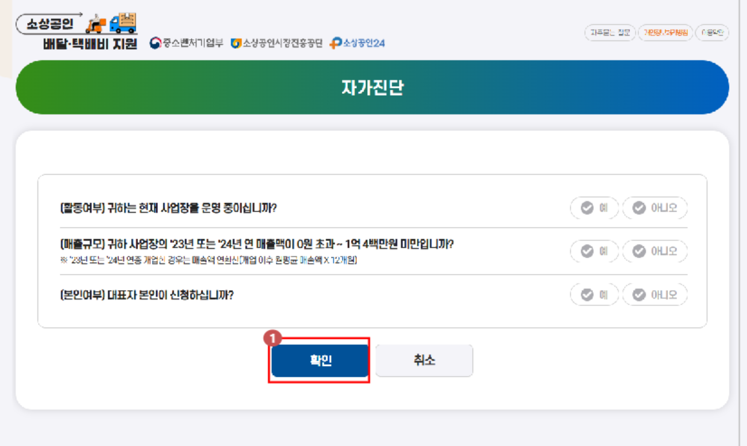This screenshot has height=446, width=747.
Task: Click the check icon in the last 아니오 button
Action: (640, 294)
